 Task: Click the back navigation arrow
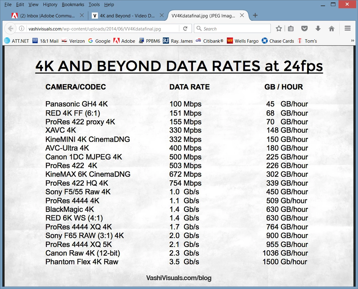pyautogui.click(x=10, y=29)
